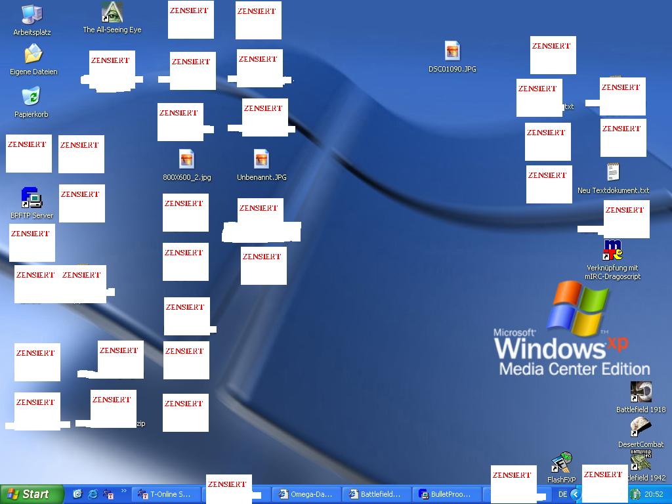The height and width of the screenshot is (504, 672).
Task: Select the BPFTP Server shortcut icon
Action: [31, 198]
